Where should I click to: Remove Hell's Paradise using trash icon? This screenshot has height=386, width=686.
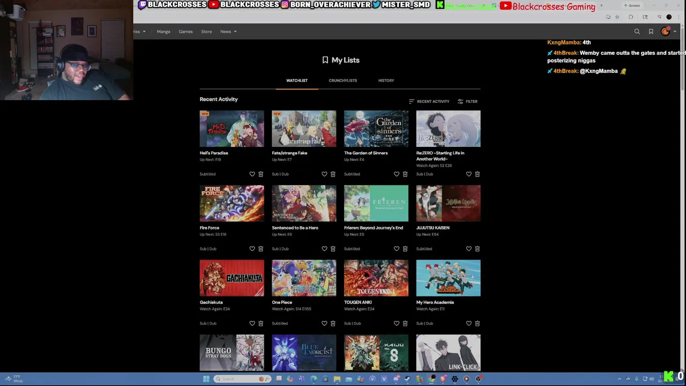pos(261,174)
